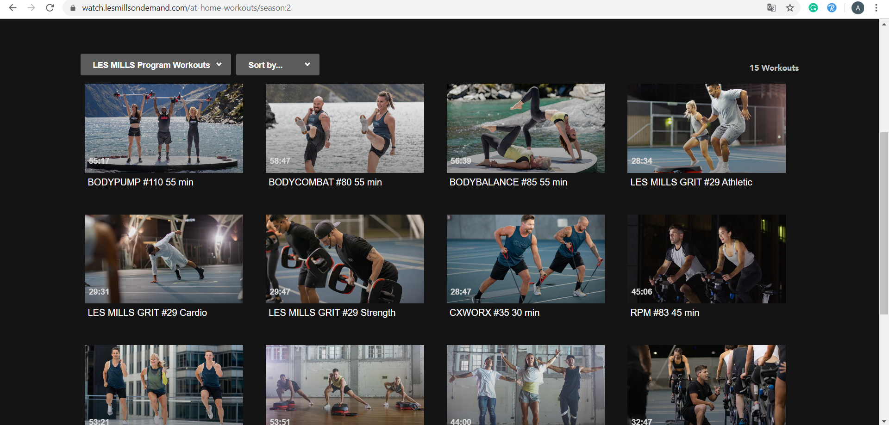Screen dimensions: 889x425
Task: Open the blue circular extension icon
Action: click(832, 8)
